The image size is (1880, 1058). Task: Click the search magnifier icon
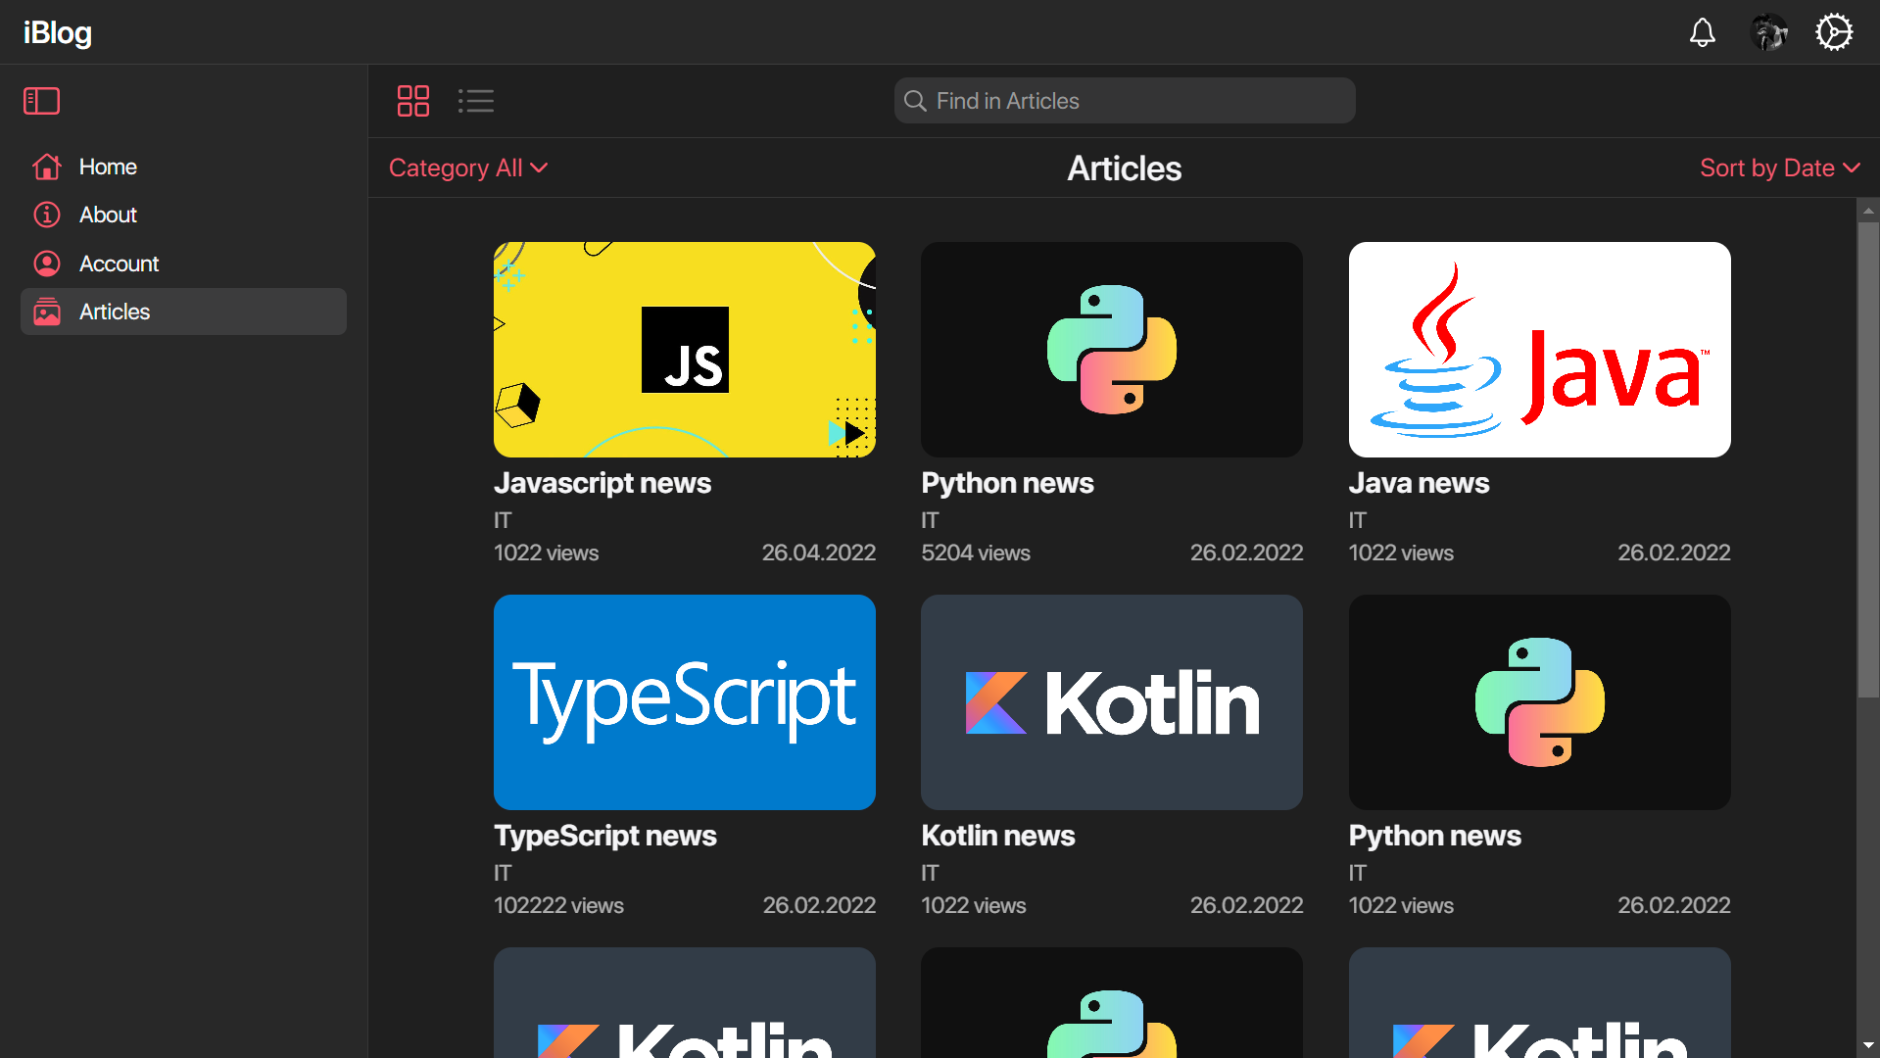tap(915, 101)
